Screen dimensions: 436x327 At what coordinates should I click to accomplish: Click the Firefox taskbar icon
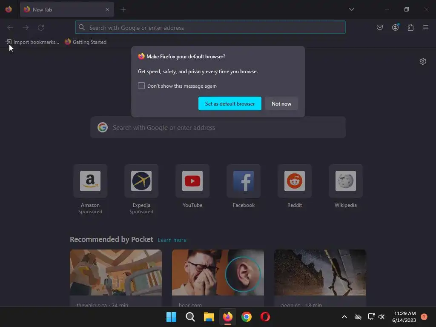tap(228, 317)
